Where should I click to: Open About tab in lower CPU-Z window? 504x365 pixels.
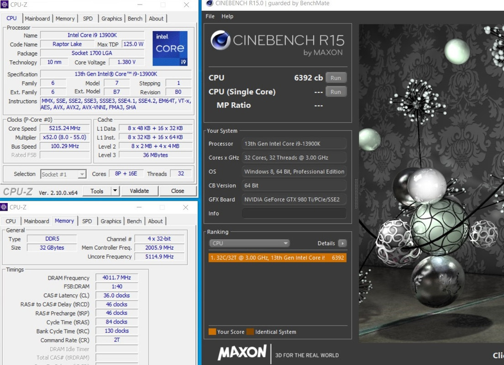pyautogui.click(x=155, y=221)
